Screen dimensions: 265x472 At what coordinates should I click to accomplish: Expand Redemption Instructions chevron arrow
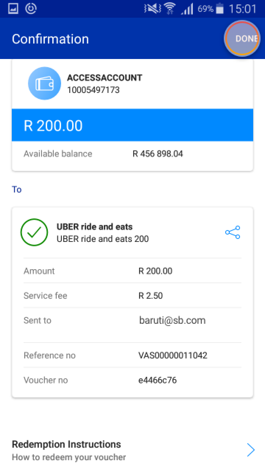(x=251, y=450)
